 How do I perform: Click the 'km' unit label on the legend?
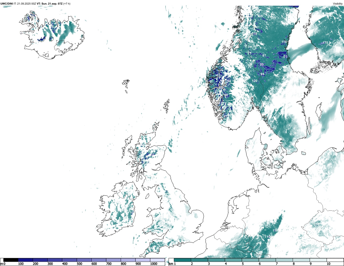pos(171,264)
